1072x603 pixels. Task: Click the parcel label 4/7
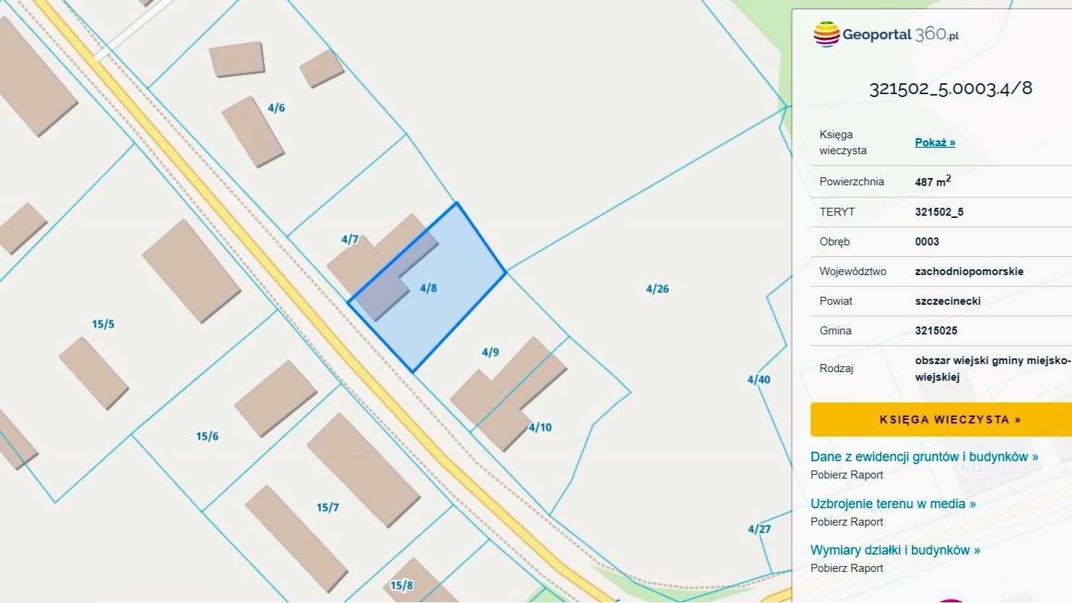pyautogui.click(x=350, y=239)
